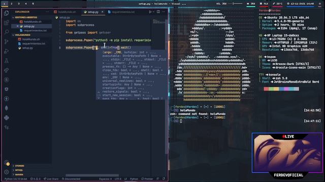Image resolution: width=325 pixels, height=182 pixels.
Task: Click the LIVE webcam overlay thumbnail
Action: (x=287, y=153)
